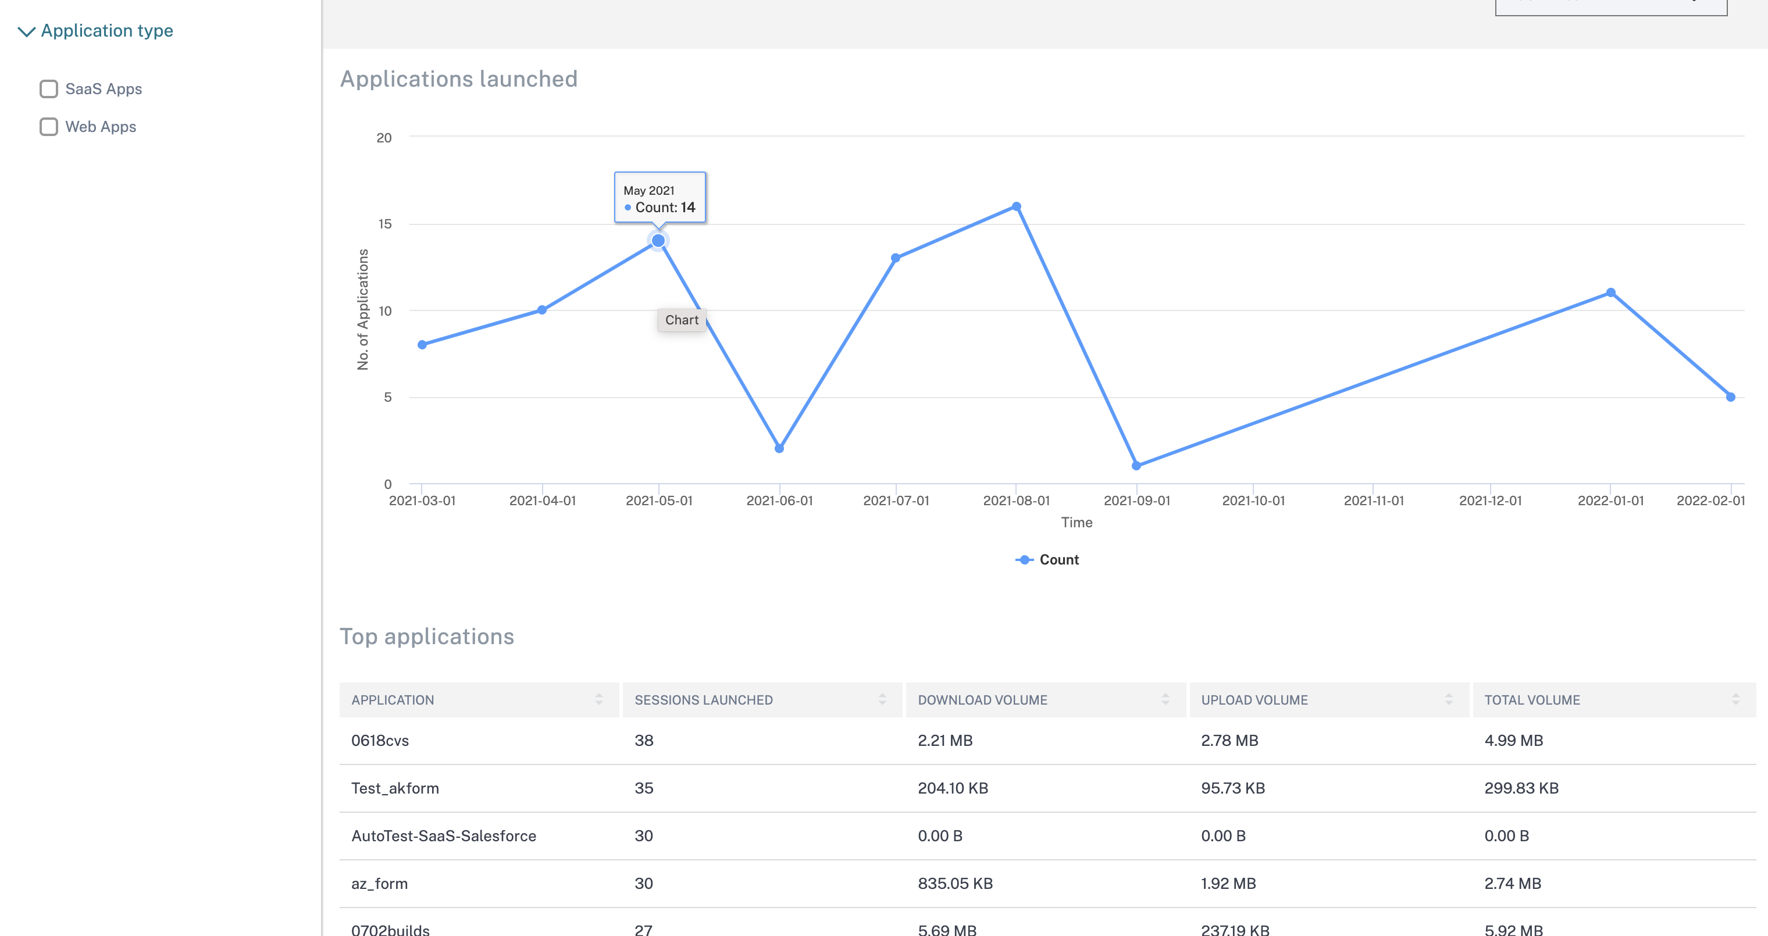Image resolution: width=1768 pixels, height=936 pixels.
Task: Sort by Upload Volume column arrows
Action: 1448,699
